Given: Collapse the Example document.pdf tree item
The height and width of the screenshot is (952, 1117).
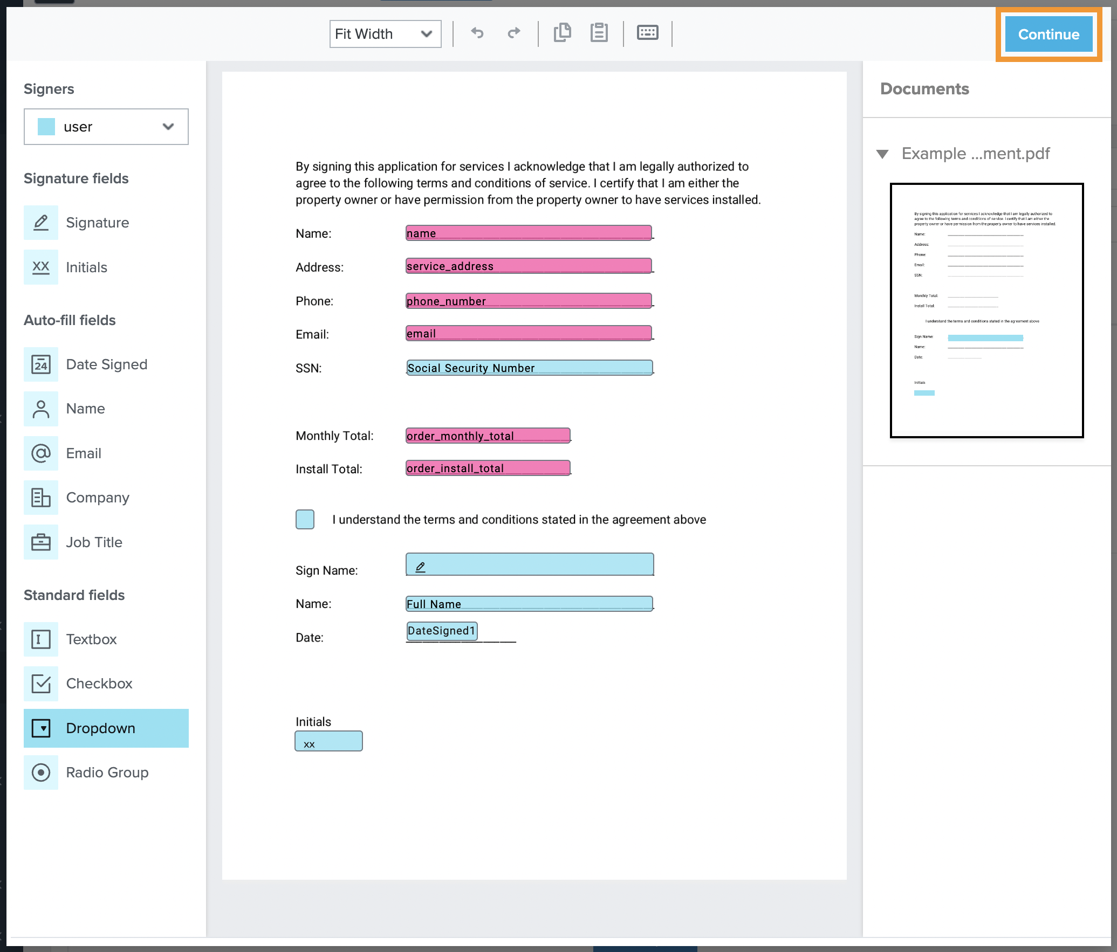Looking at the screenshot, I should tap(882, 154).
